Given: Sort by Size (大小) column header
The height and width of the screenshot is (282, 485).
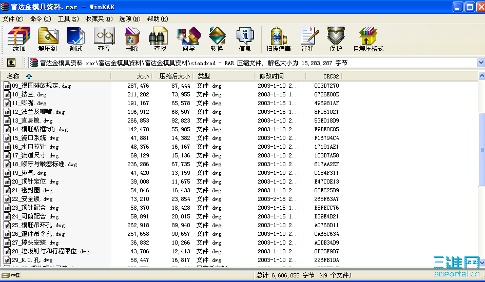Looking at the screenshot, I should coord(131,76).
